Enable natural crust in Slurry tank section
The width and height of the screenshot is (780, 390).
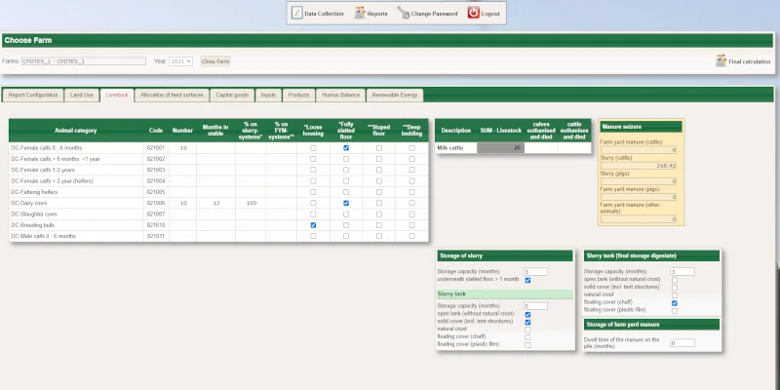coord(527,330)
